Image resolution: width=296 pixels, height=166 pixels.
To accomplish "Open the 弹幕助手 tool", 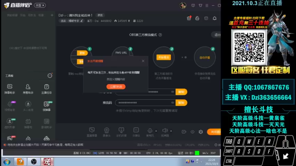I will coord(10,89).
